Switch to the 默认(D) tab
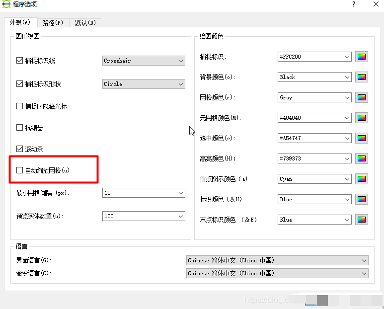 point(85,22)
